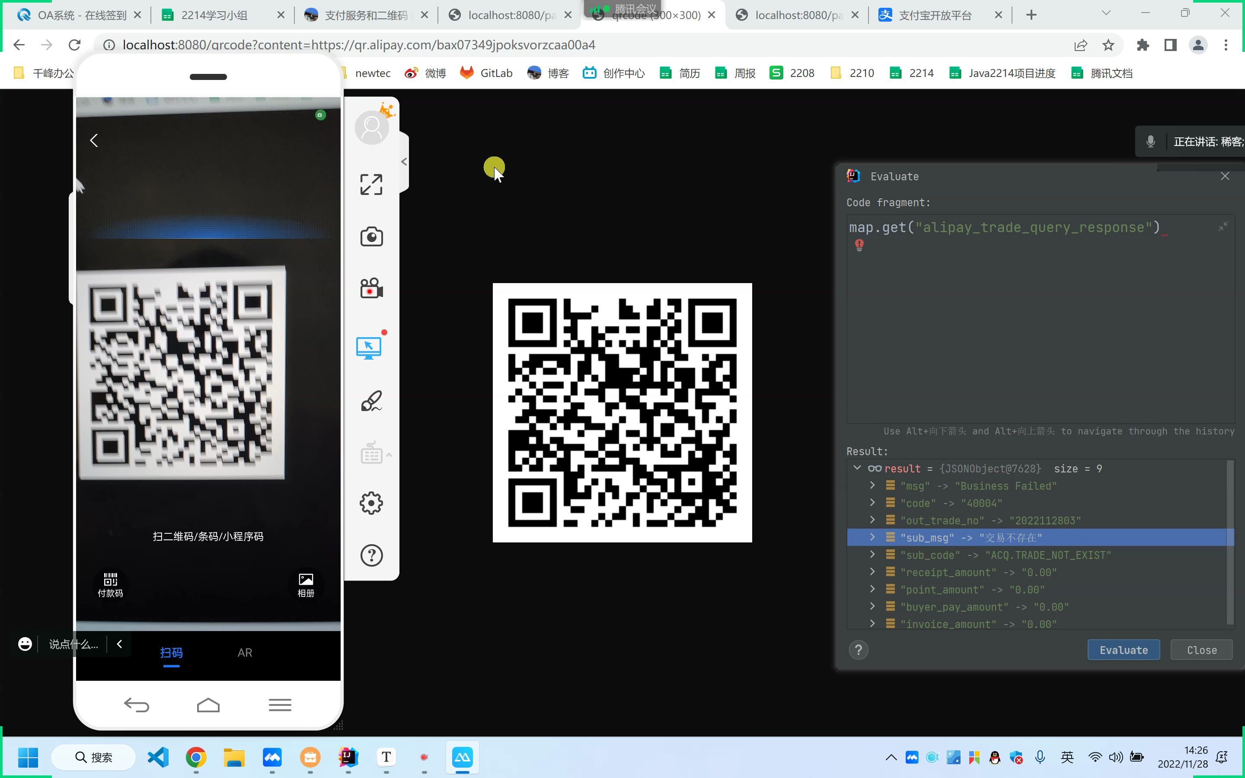Open the 微博 bookmark

(425, 73)
